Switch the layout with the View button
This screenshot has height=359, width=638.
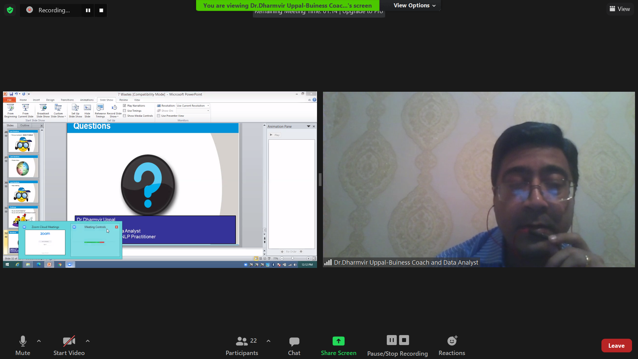tap(620, 9)
